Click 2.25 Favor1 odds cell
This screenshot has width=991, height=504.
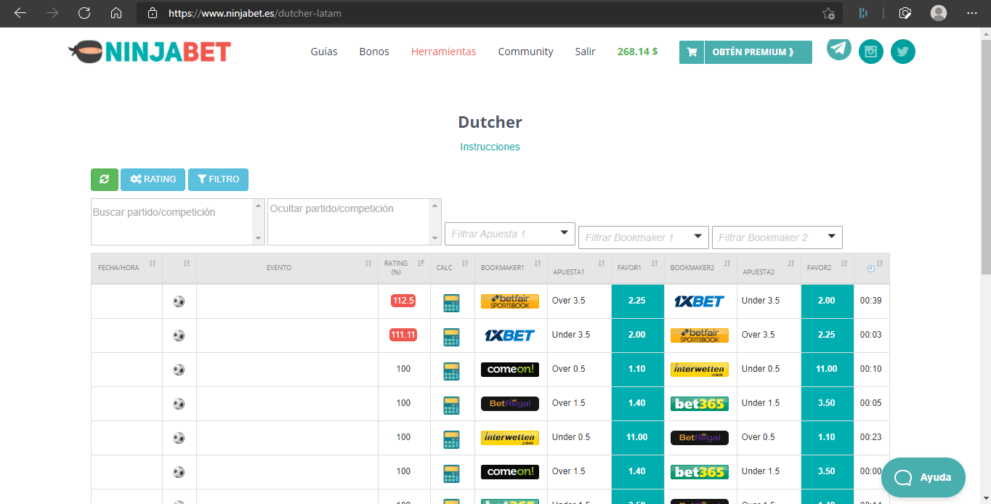pyautogui.click(x=637, y=301)
